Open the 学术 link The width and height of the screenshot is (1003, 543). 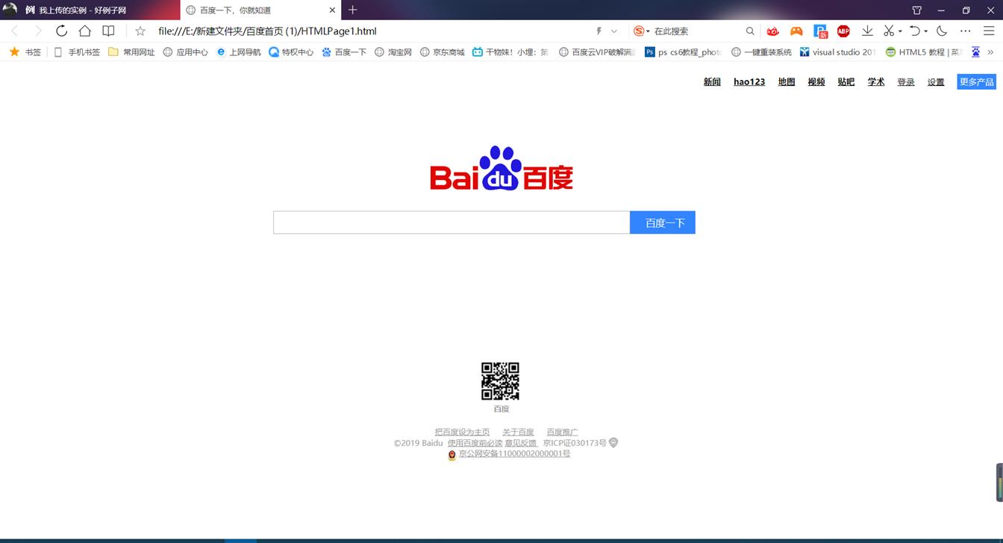(x=876, y=82)
